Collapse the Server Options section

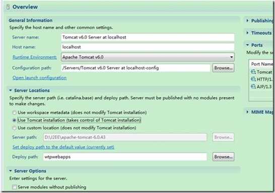tap(11, 171)
